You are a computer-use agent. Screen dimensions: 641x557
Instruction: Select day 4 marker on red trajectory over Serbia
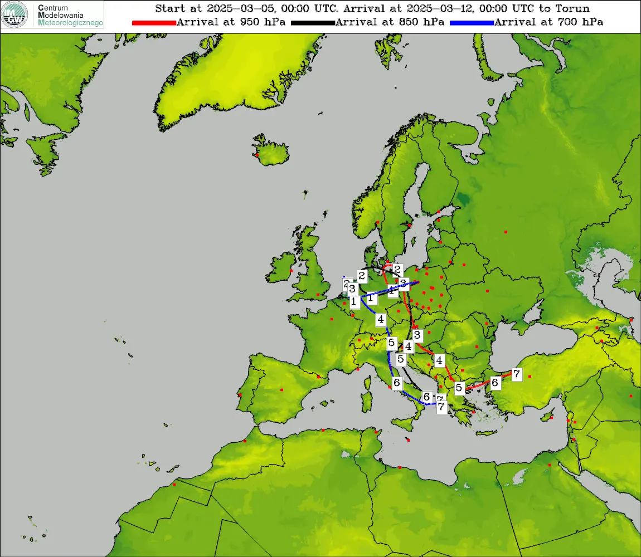click(x=439, y=360)
